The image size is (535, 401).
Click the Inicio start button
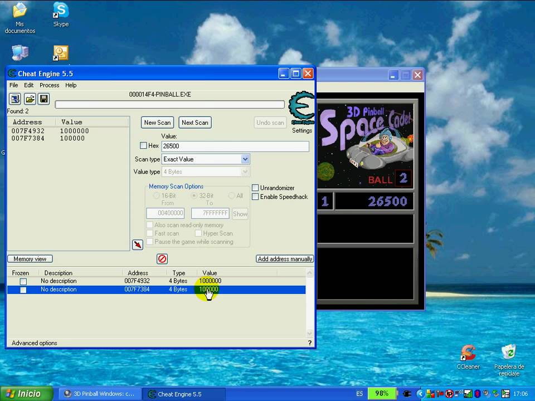[27, 394]
